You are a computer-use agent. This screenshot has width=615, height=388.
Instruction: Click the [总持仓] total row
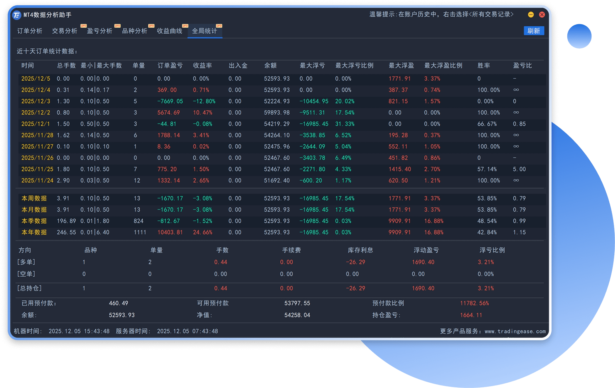pyautogui.click(x=280, y=288)
